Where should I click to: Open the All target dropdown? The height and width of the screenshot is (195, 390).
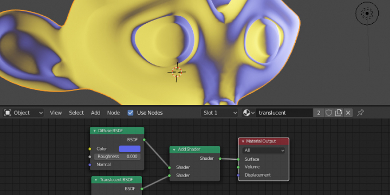coord(264,150)
